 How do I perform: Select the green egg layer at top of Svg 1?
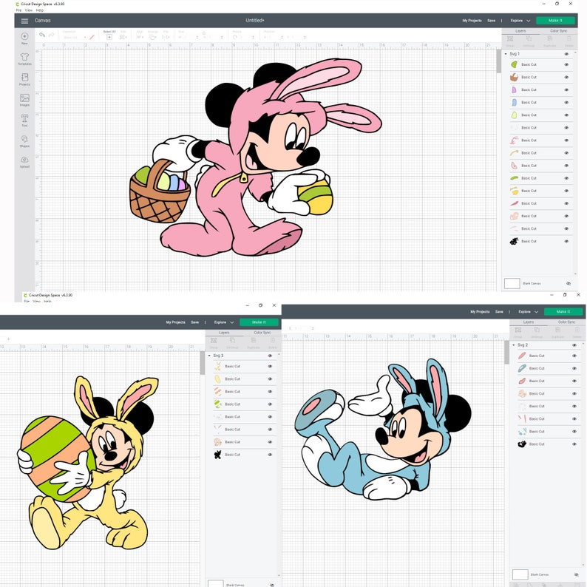tap(514, 64)
